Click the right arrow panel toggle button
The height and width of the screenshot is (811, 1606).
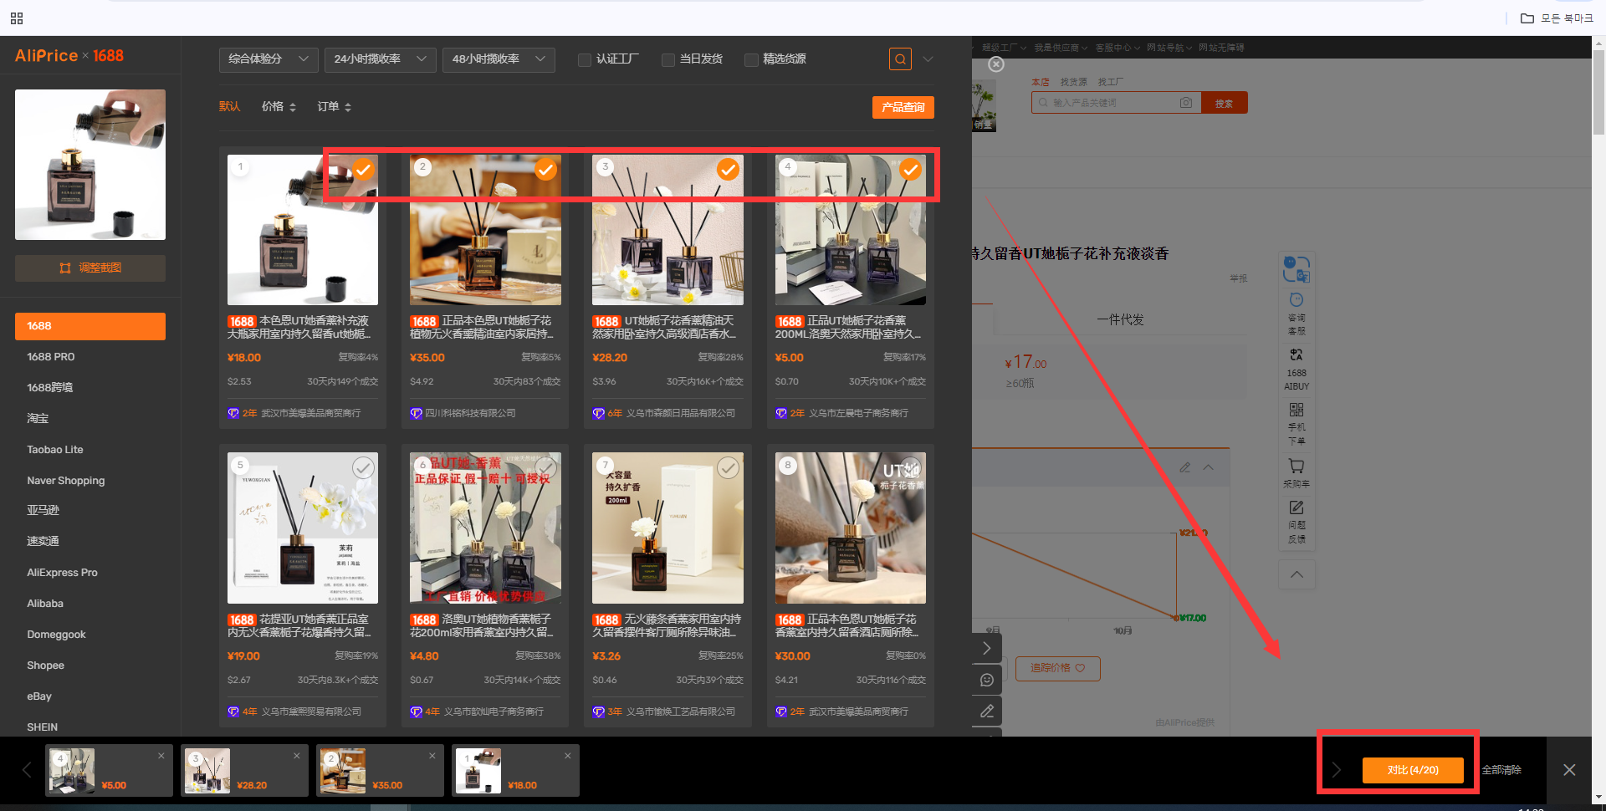pos(987,648)
